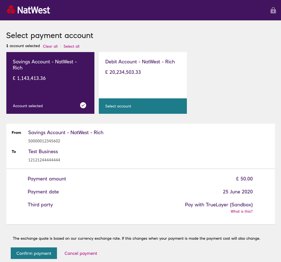The image size is (281, 262).
Task: Click the From account number 50000012345602
Action: 44,141
